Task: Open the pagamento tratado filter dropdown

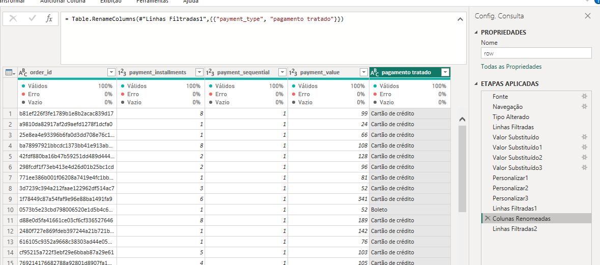Action: pos(445,72)
